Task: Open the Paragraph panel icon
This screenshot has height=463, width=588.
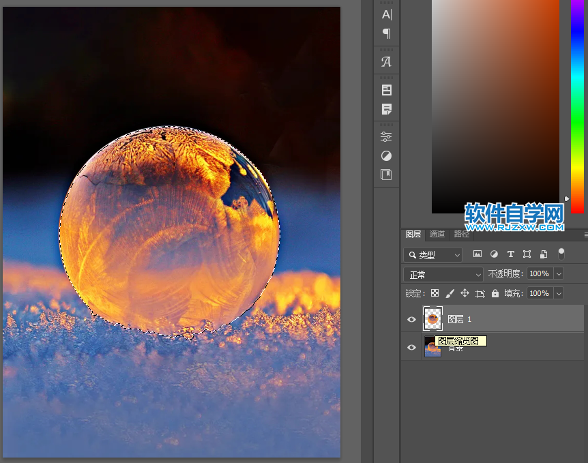Action: 387,33
